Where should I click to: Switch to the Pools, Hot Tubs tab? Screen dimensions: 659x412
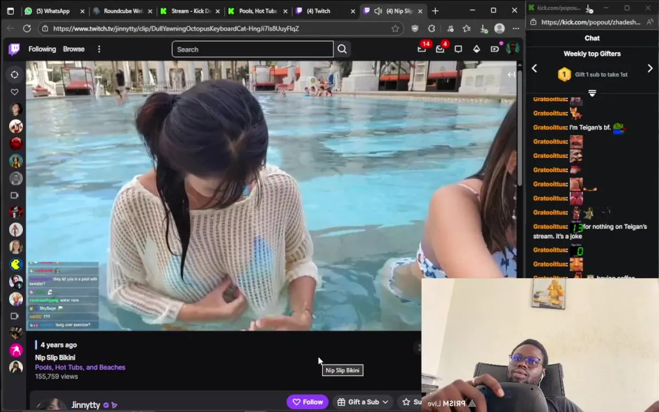click(257, 11)
